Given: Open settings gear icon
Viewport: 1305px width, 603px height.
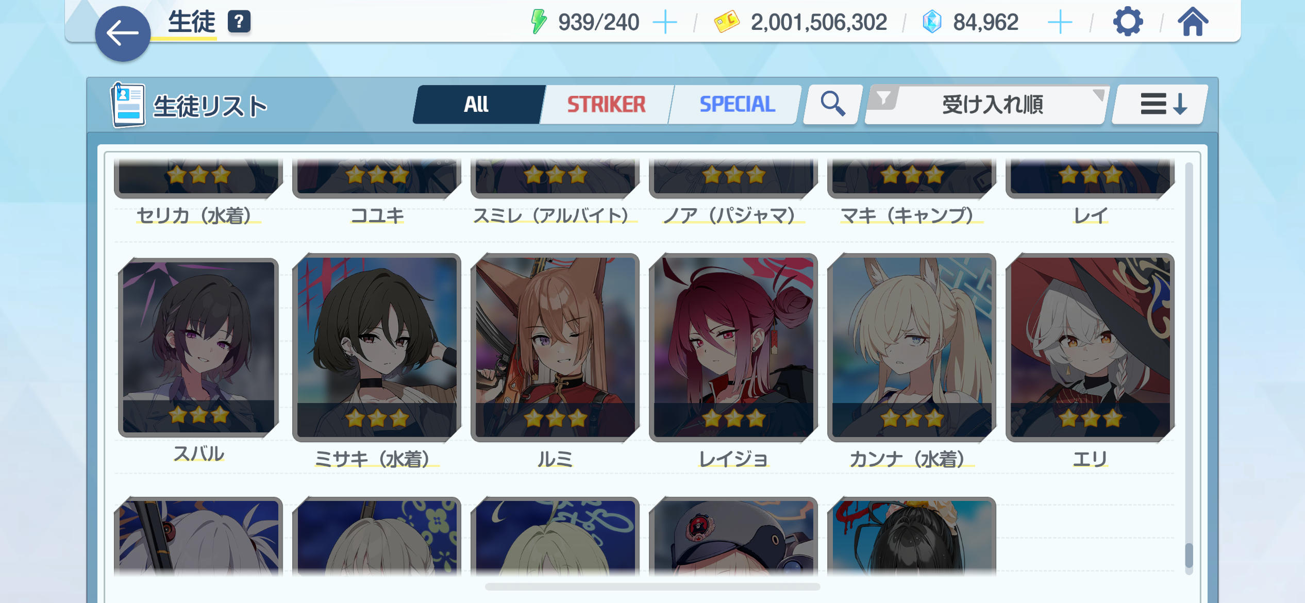Looking at the screenshot, I should point(1128,22).
